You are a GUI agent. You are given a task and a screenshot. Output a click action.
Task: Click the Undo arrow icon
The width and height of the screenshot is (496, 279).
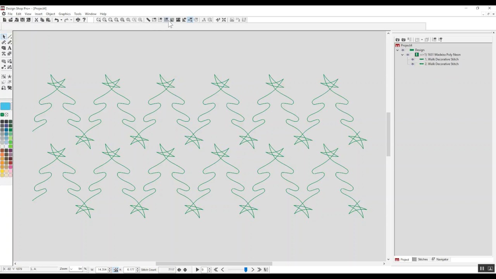coord(56,20)
